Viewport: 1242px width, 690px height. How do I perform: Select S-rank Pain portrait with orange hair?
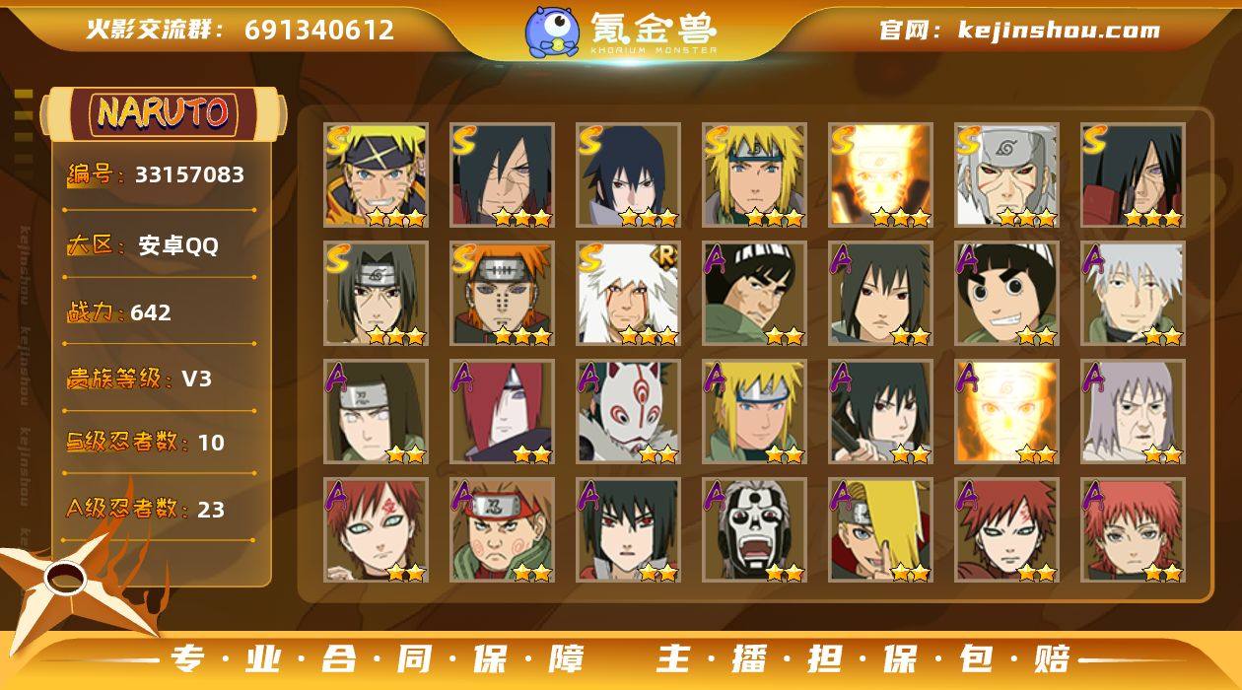[502, 294]
